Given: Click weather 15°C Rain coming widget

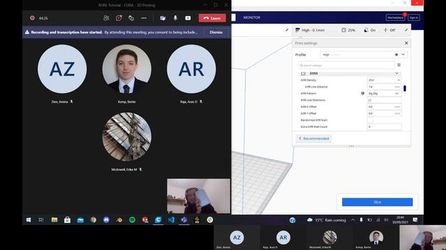Looking at the screenshot, I should (327, 220).
